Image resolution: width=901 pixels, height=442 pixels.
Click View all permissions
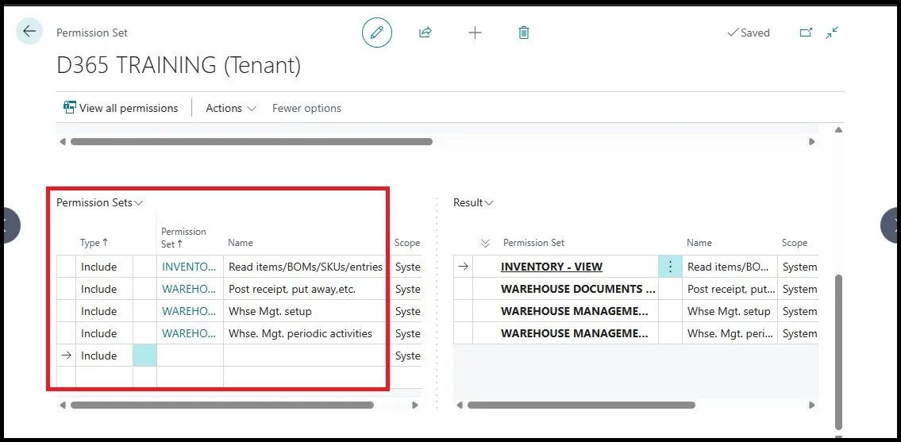click(x=121, y=108)
